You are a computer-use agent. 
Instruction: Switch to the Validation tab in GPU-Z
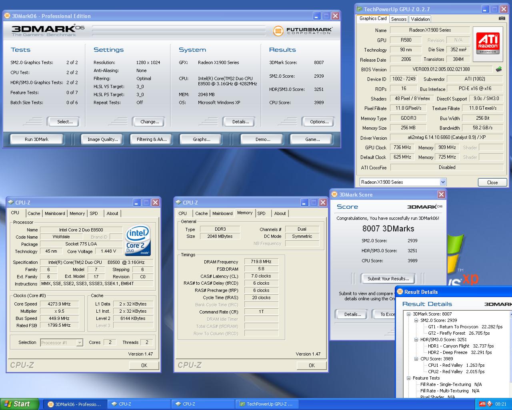[x=420, y=19]
